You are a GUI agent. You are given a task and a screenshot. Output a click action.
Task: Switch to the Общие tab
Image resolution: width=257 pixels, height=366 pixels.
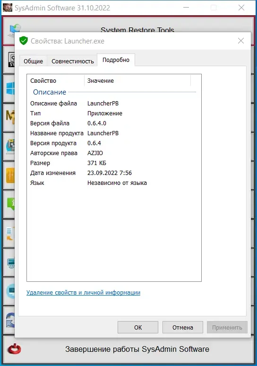(x=33, y=61)
